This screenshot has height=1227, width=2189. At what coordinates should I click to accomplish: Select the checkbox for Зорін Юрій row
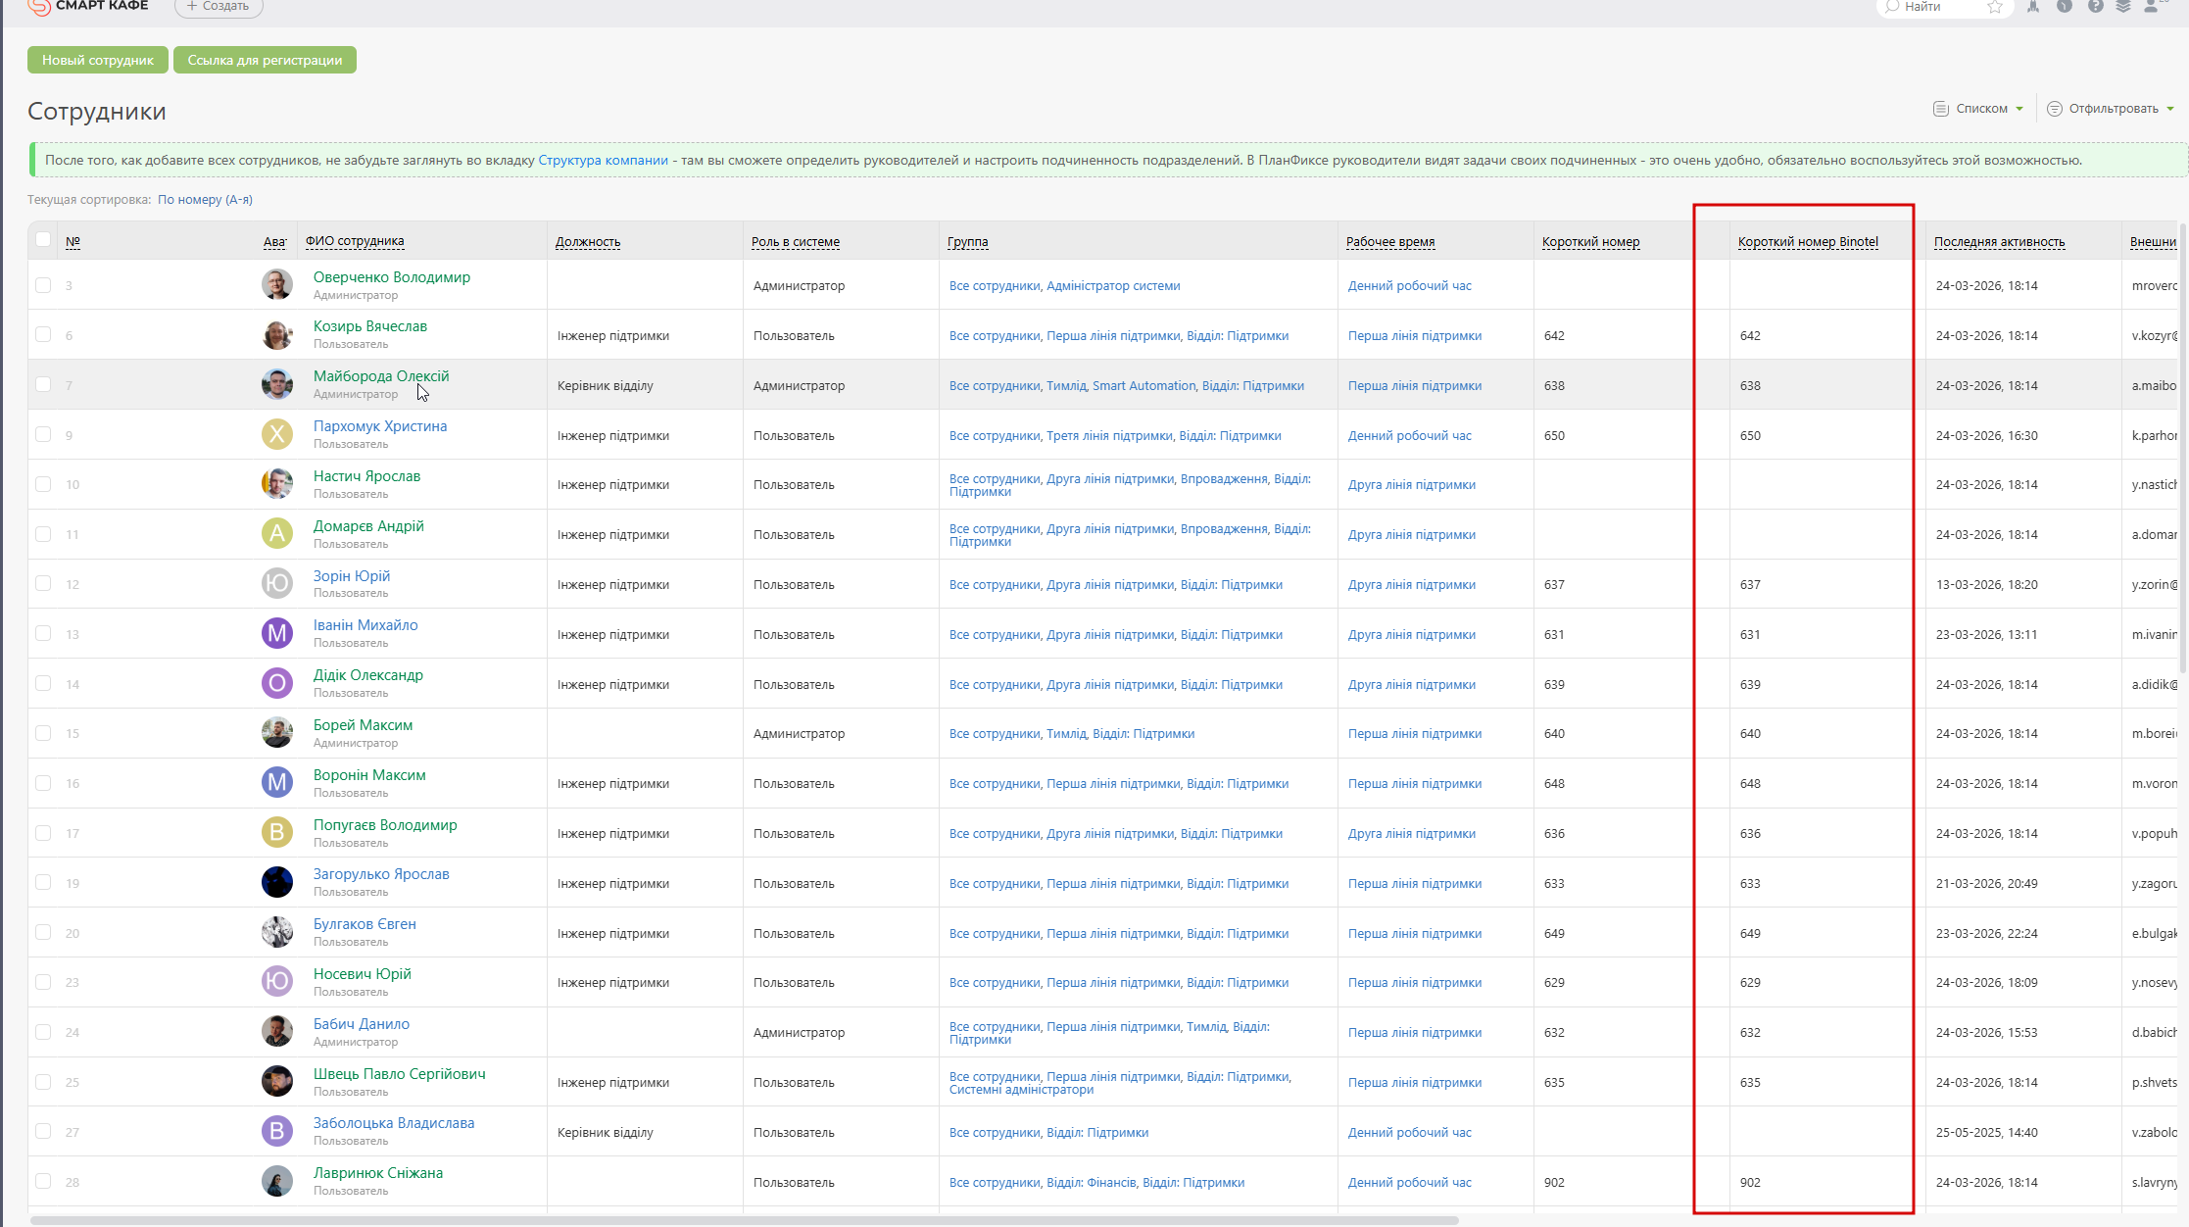point(43,583)
